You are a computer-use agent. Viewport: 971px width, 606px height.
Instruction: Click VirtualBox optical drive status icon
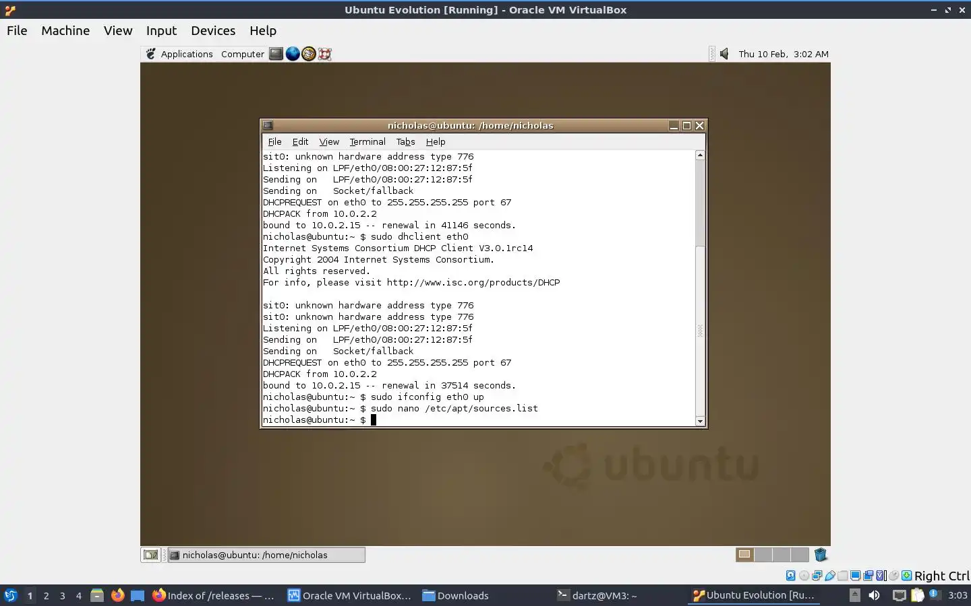point(804,576)
